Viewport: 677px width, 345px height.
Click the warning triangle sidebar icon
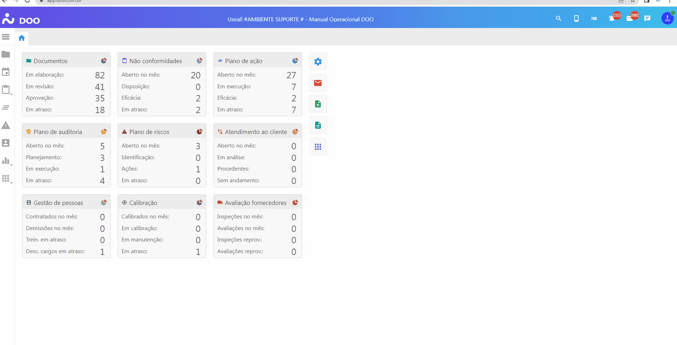6,125
